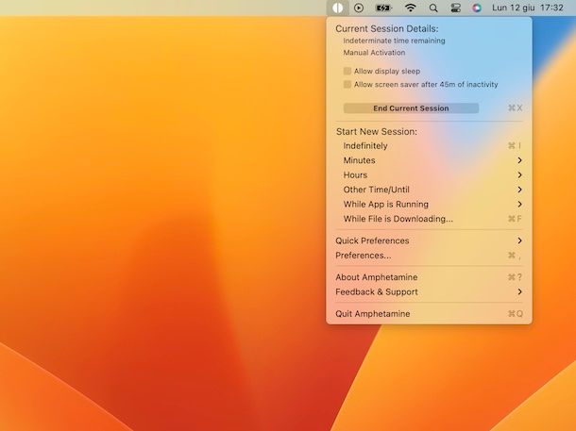Open Other Time/Until submenu

click(429, 190)
